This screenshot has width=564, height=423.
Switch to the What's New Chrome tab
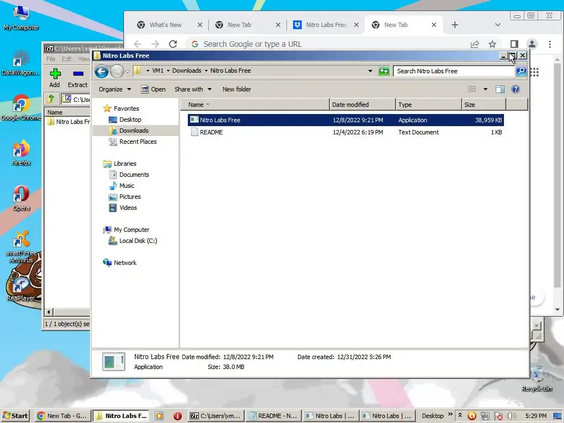pos(165,25)
